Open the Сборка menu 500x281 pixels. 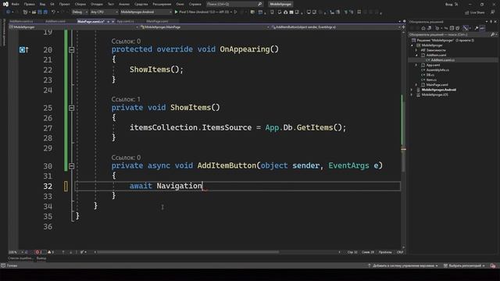pyautogui.click(x=80, y=4)
